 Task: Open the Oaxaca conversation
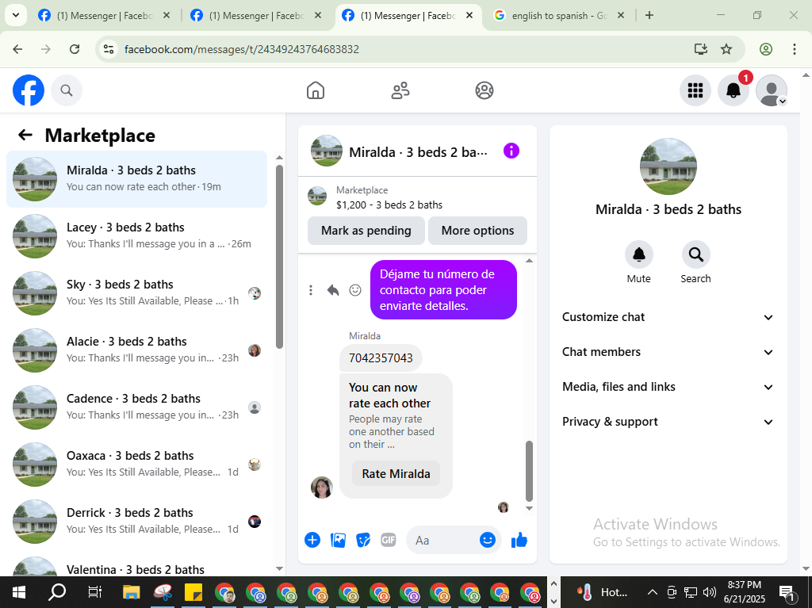(x=136, y=464)
